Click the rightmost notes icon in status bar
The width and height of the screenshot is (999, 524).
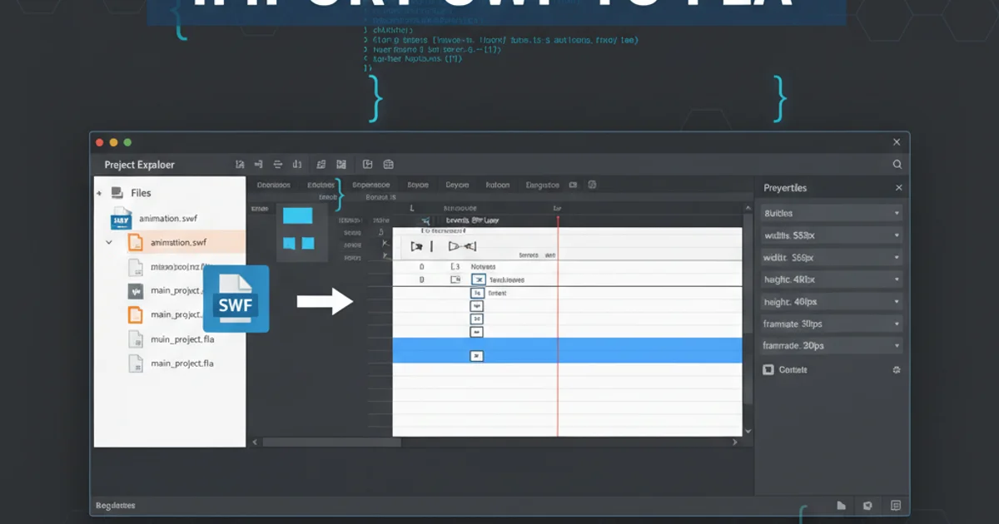[896, 506]
